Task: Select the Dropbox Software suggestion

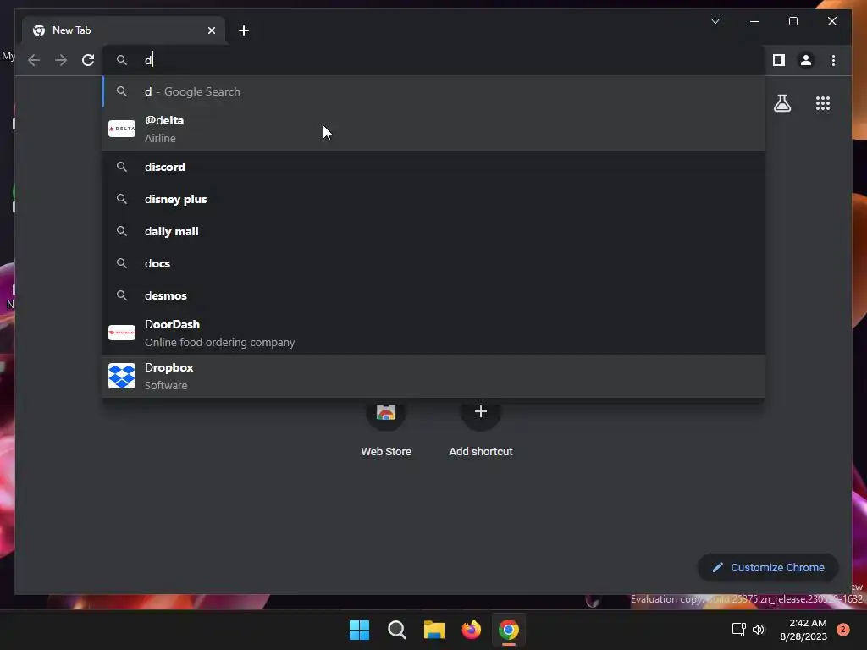Action: click(433, 376)
